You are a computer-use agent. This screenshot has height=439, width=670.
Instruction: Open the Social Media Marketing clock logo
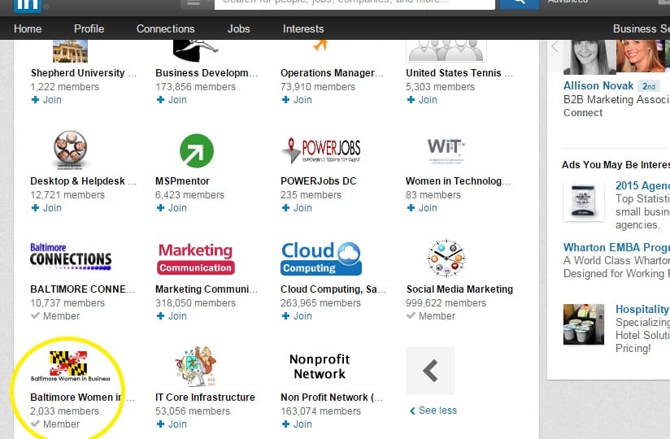(x=446, y=259)
